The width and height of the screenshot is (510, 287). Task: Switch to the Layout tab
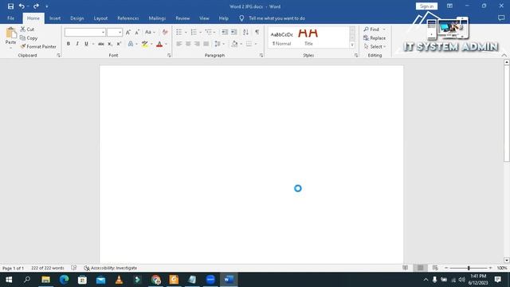tap(100, 18)
